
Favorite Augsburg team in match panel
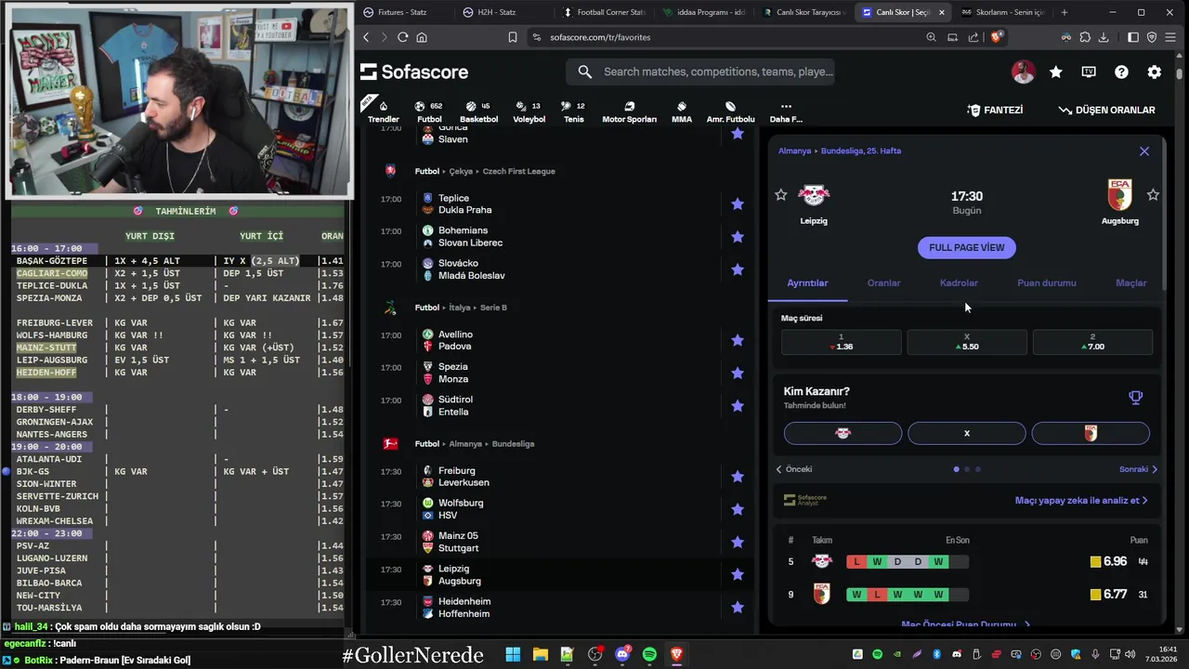point(1153,195)
